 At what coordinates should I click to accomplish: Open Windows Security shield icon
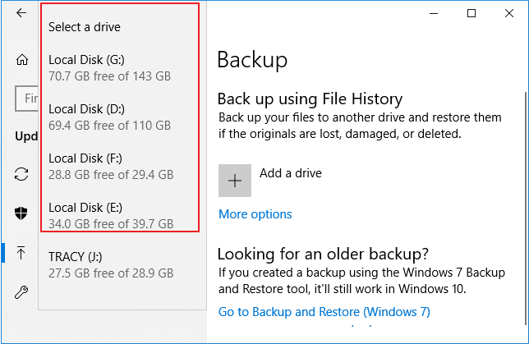point(21,213)
